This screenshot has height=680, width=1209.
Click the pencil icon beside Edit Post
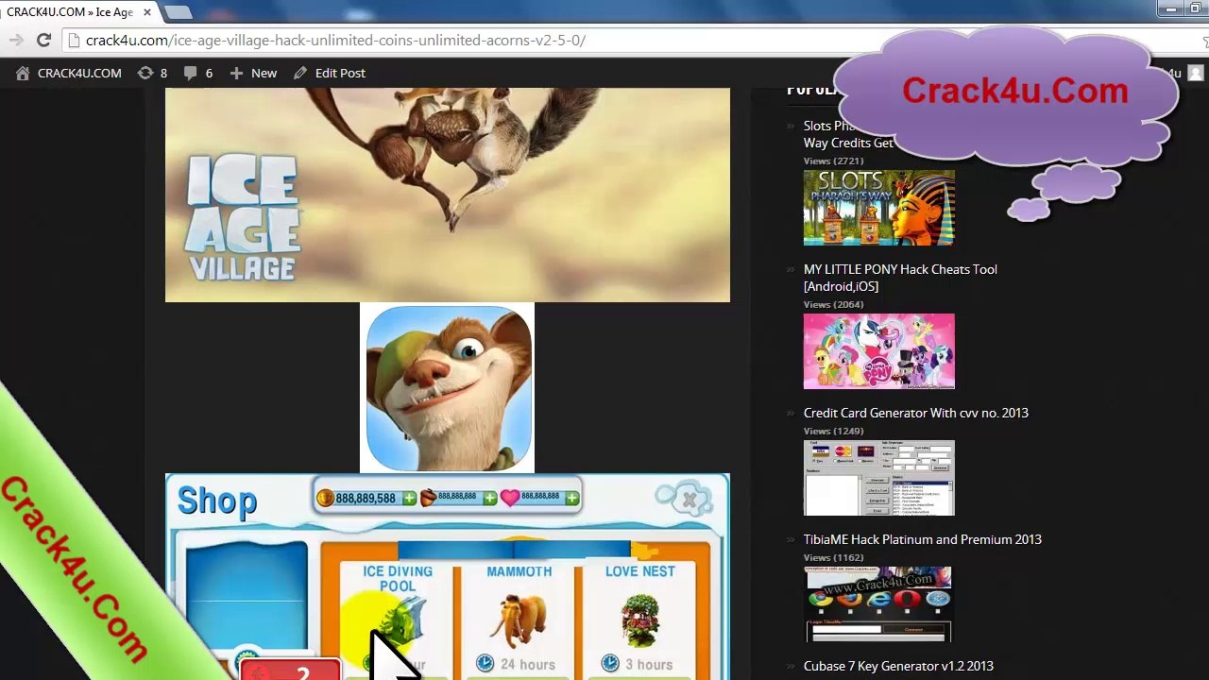300,73
